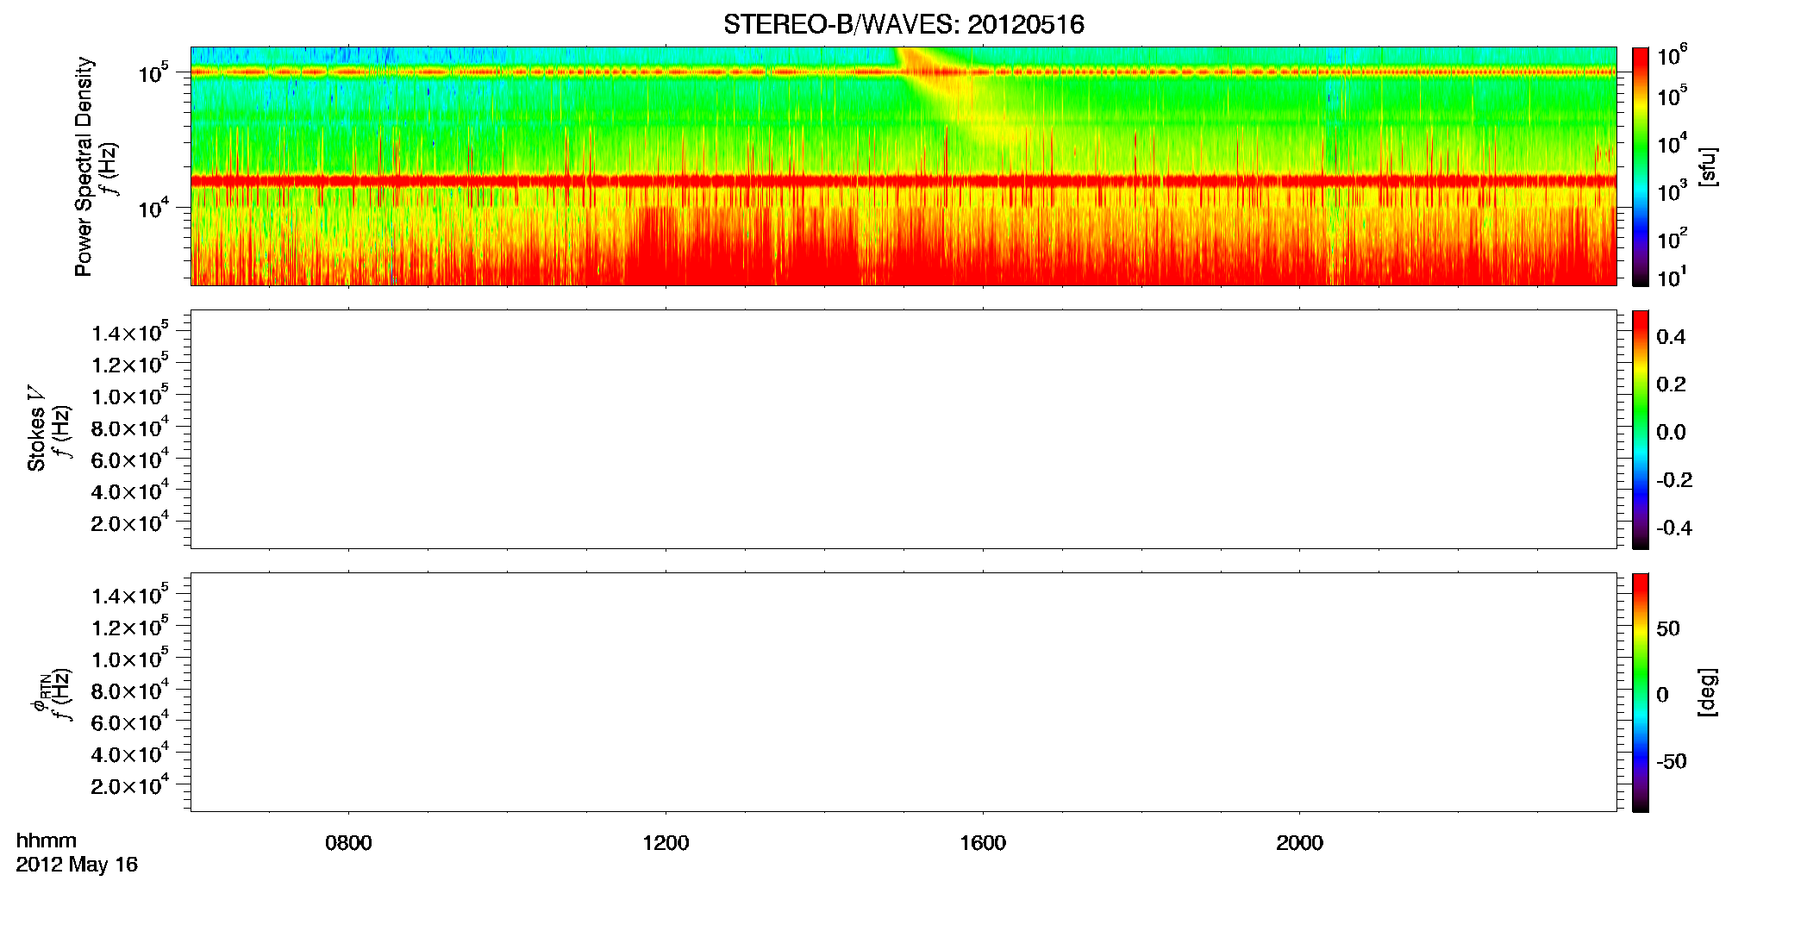
Task: Click the power spectral density color bar
Action: 1641,166
